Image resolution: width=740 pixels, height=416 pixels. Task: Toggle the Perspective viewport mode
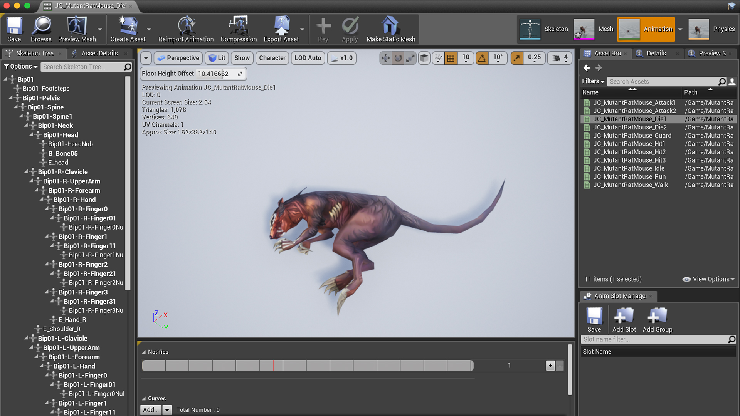[178, 57]
